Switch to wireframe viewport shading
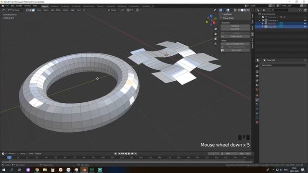 (239, 10)
